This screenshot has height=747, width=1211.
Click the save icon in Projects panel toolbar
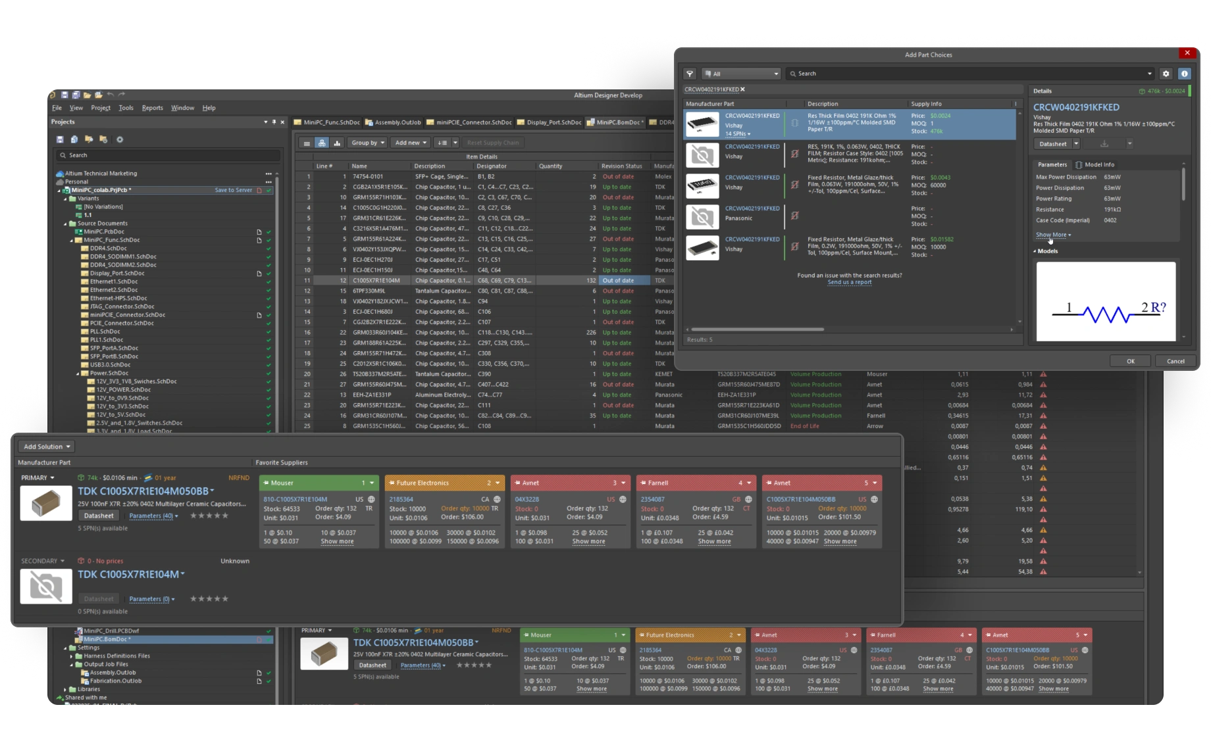pos(60,139)
